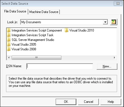Select the Visual Studio 2008 folder icon
The width and height of the screenshot is (124, 107).
(x=9, y=49)
